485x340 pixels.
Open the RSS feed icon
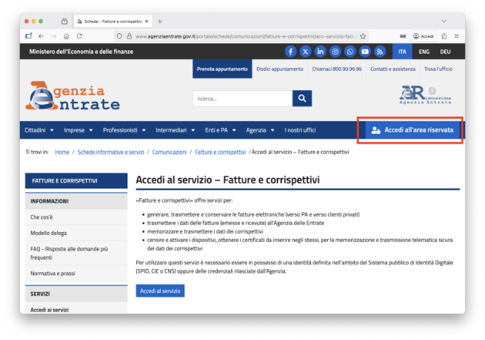tap(380, 52)
